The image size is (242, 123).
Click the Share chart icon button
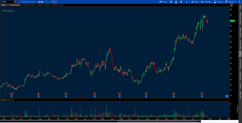[x=163, y=2]
